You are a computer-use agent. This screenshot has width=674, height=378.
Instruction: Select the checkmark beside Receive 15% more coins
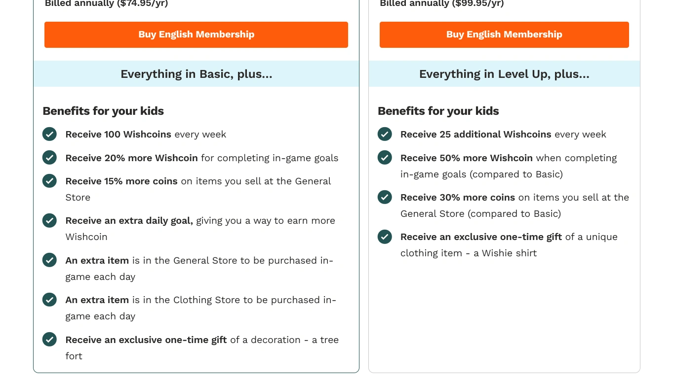coord(49,181)
